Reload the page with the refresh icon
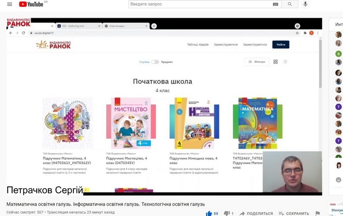The height and width of the screenshot is (216, 343). point(23,33)
